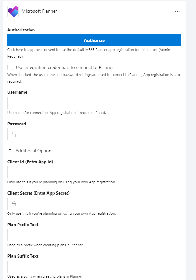
Task: Click the Client Secret (Entra App Secret) label
Action: pyautogui.click(x=39, y=193)
